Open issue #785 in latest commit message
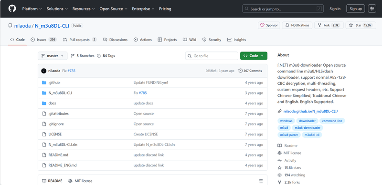382x185 pixels. coord(71,71)
